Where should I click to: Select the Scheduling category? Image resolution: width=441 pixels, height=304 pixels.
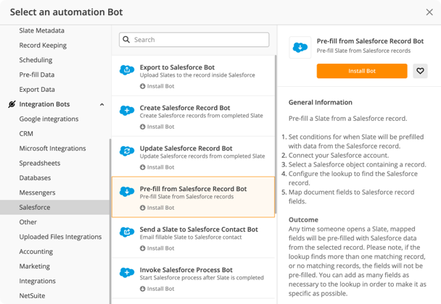click(x=36, y=60)
